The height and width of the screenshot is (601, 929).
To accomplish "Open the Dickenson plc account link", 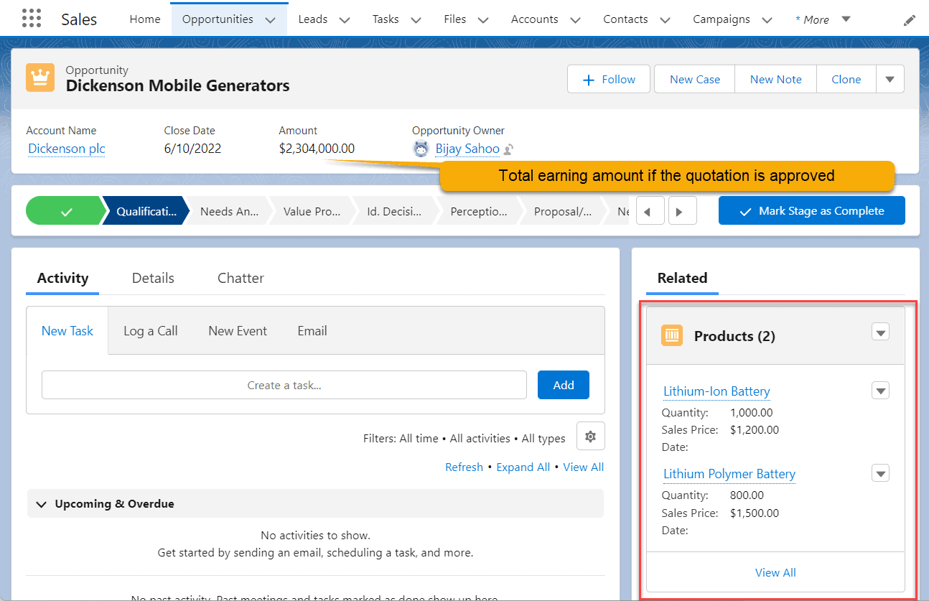I will point(65,149).
